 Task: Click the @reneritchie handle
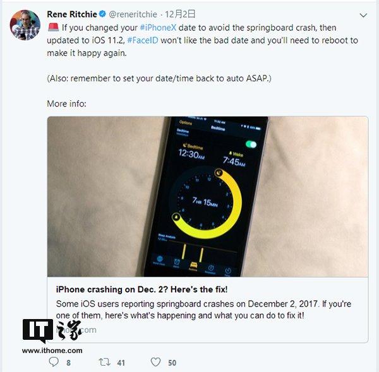[133, 15]
